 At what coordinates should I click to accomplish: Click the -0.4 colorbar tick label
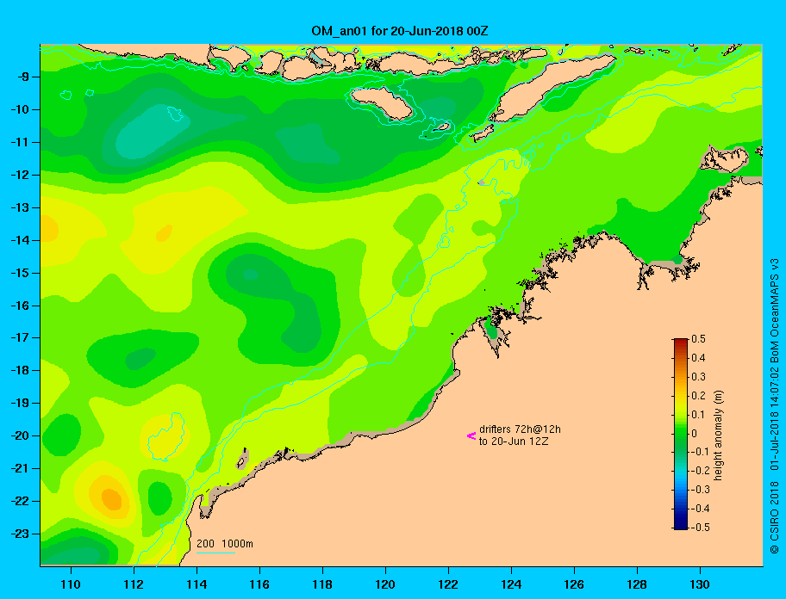tap(701, 509)
